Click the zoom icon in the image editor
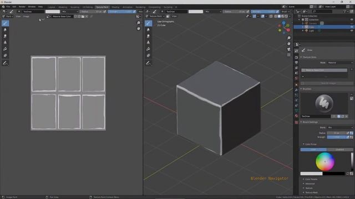Image resolution: width=355 pixels, height=199 pixels. (x=138, y=23)
